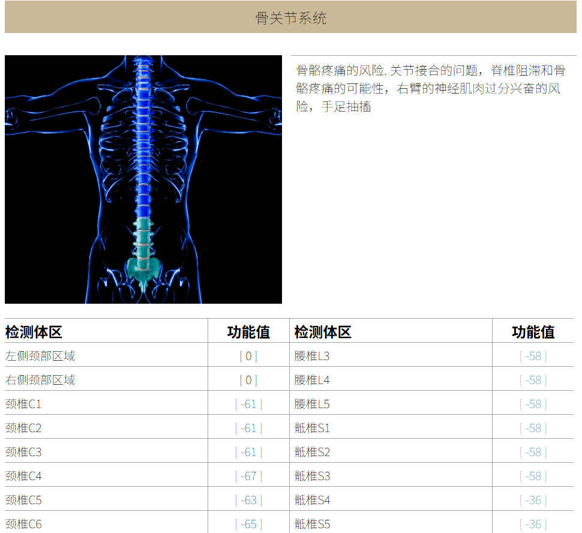Select the 腰椎L5 row label

pyautogui.click(x=312, y=404)
